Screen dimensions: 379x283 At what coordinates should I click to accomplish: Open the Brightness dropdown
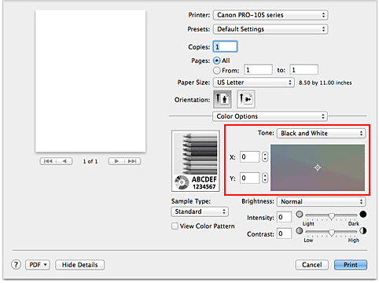tap(321, 201)
